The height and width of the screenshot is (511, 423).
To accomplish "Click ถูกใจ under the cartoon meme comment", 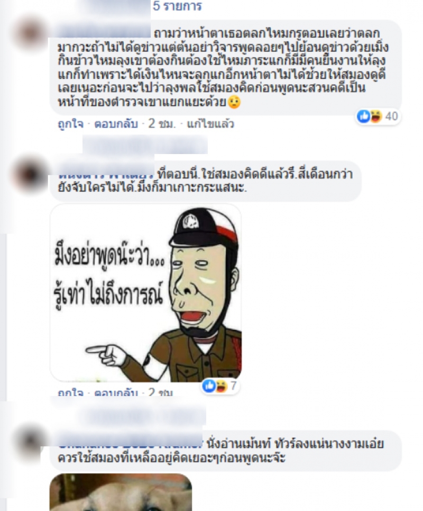I will (71, 392).
